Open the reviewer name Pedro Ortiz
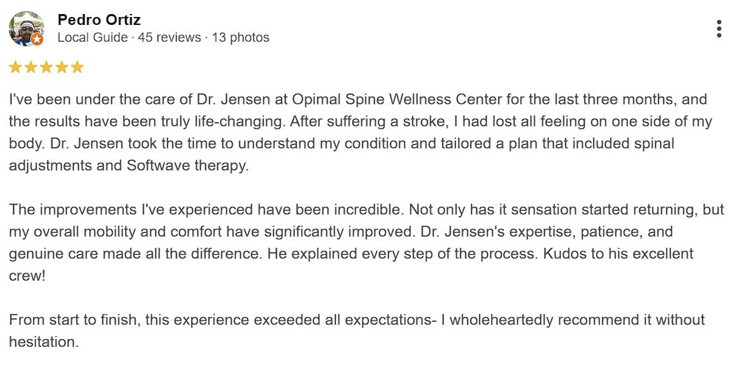Image resolution: width=742 pixels, height=369 pixels. [99, 20]
